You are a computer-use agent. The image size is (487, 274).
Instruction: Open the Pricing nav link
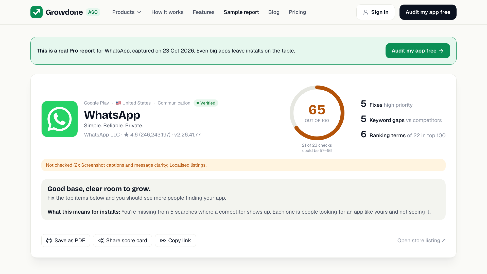pyautogui.click(x=298, y=12)
